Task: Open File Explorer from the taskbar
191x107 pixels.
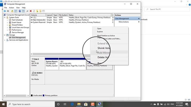Action: click(x=79, y=104)
